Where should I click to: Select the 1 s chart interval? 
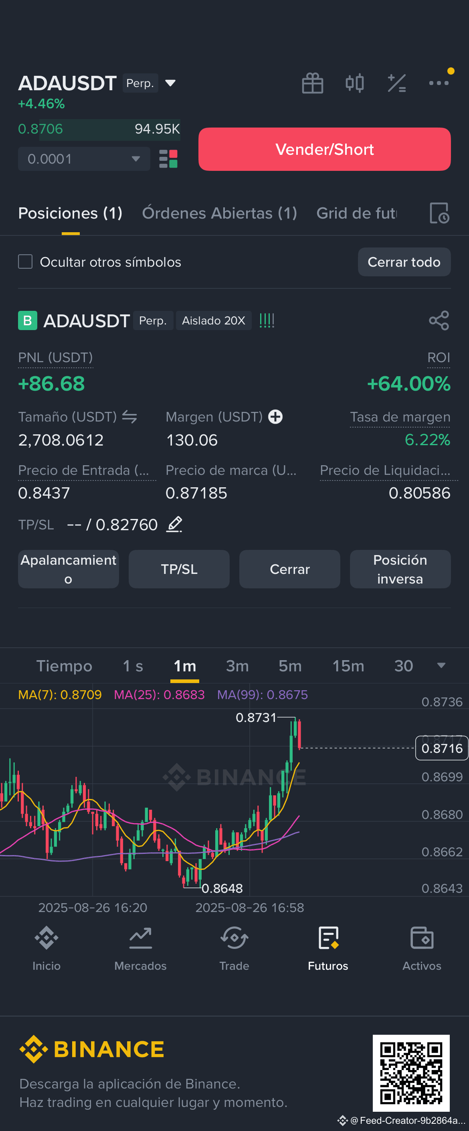coord(133,666)
